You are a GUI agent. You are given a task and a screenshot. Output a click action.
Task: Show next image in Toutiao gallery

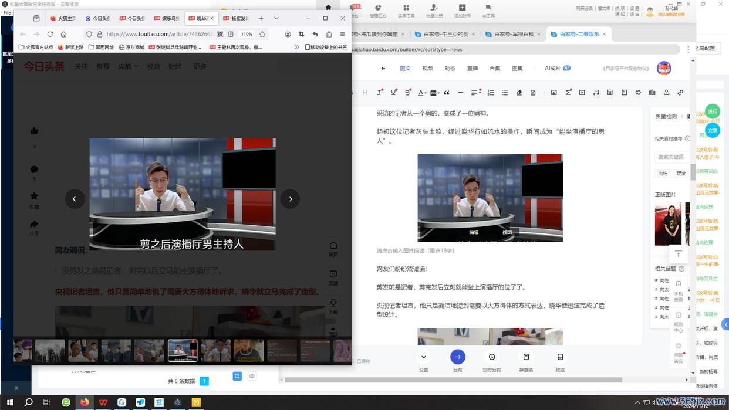point(290,199)
